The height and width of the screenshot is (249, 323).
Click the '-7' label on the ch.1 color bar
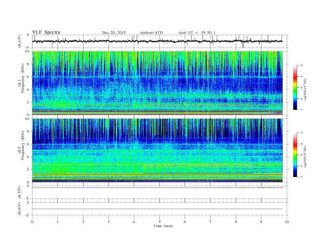coord(301,110)
